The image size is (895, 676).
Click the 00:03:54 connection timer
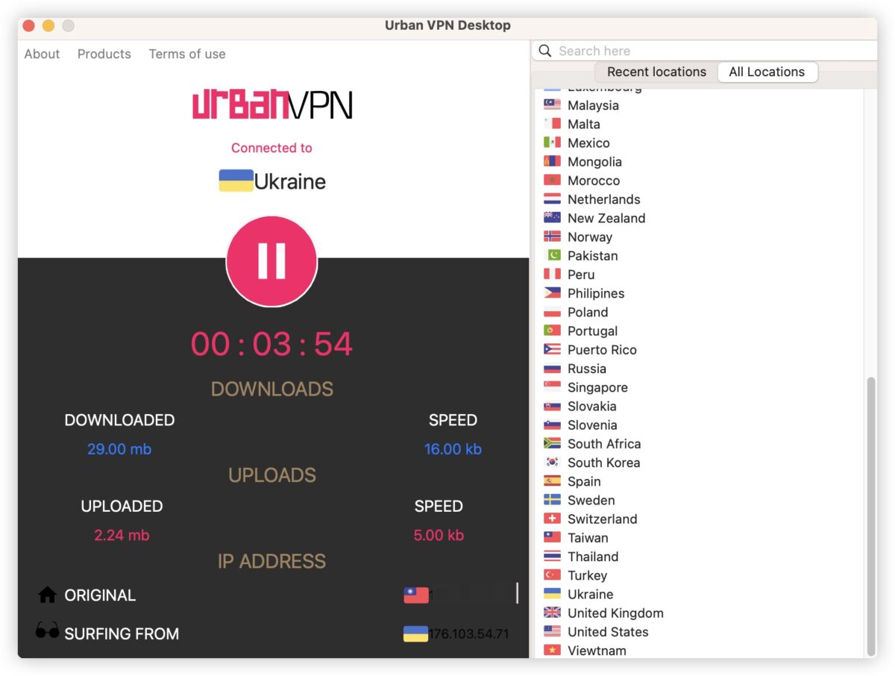pos(271,344)
